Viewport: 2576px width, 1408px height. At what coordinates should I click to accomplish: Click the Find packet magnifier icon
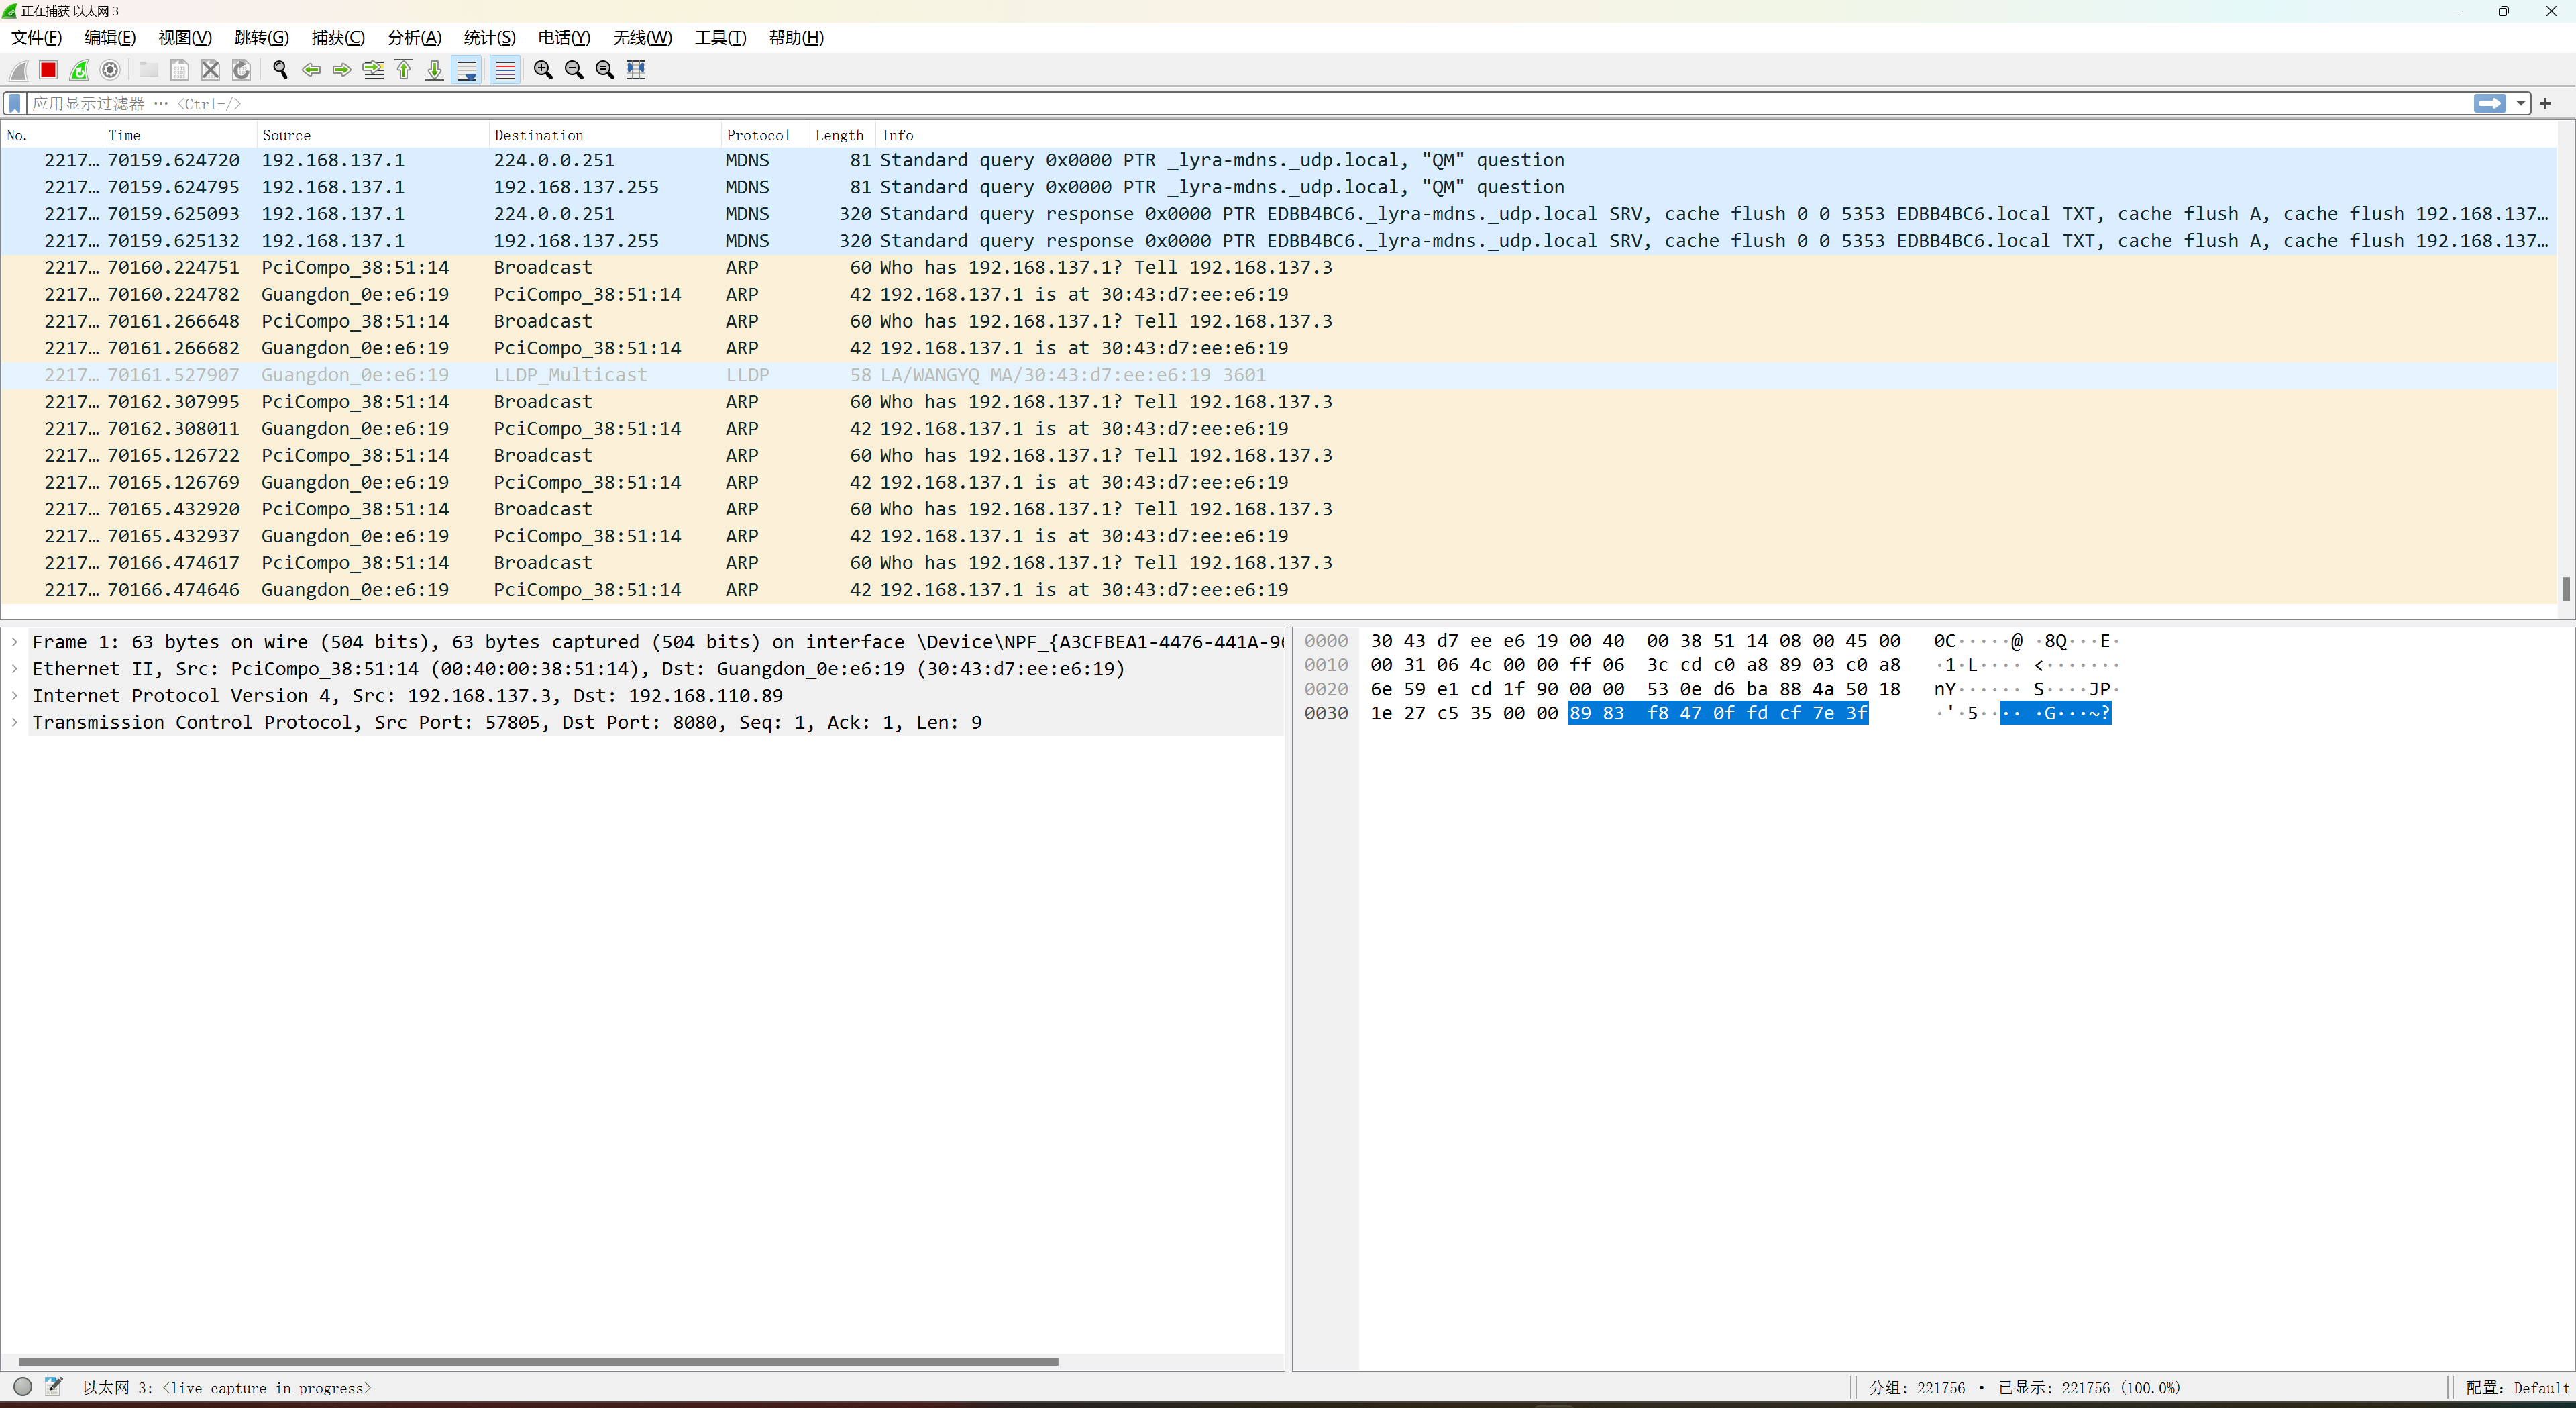click(x=280, y=70)
